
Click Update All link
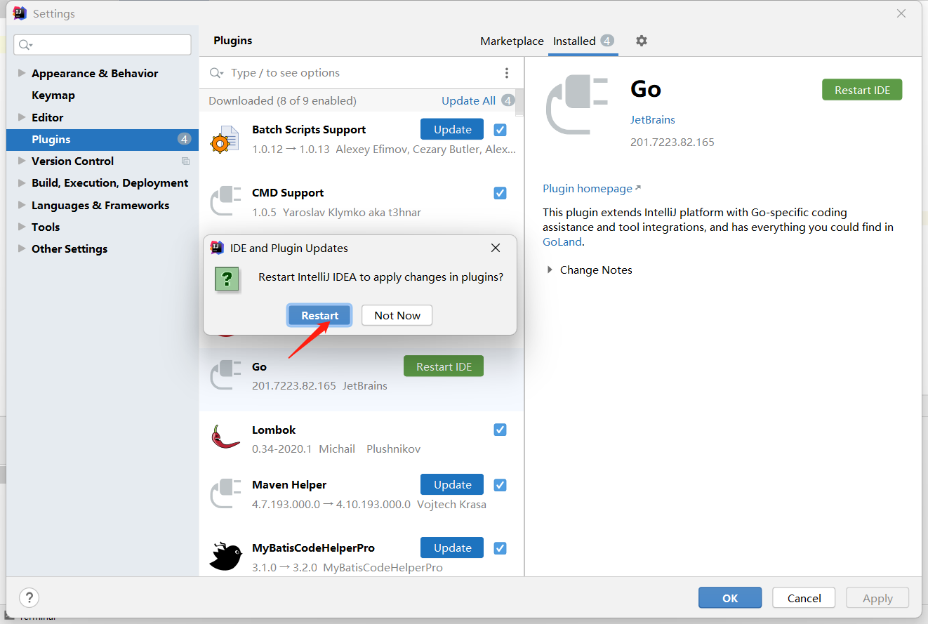[468, 100]
